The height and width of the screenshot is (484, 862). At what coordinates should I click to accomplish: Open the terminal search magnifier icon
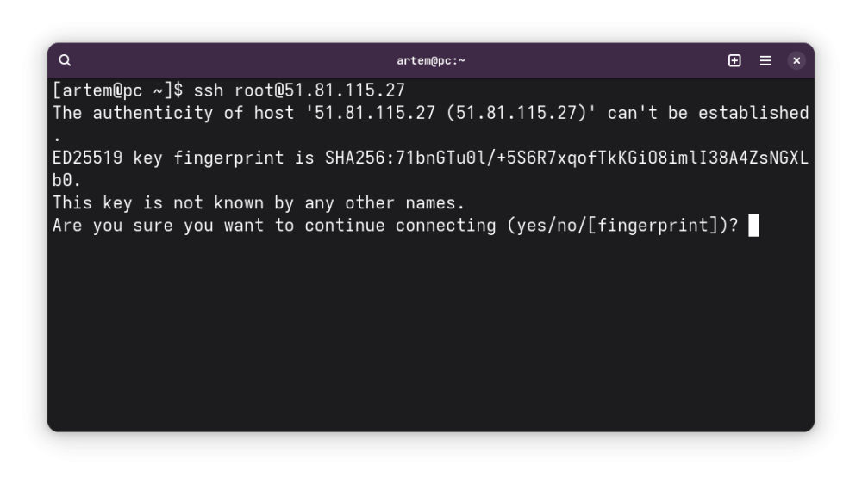(x=65, y=60)
